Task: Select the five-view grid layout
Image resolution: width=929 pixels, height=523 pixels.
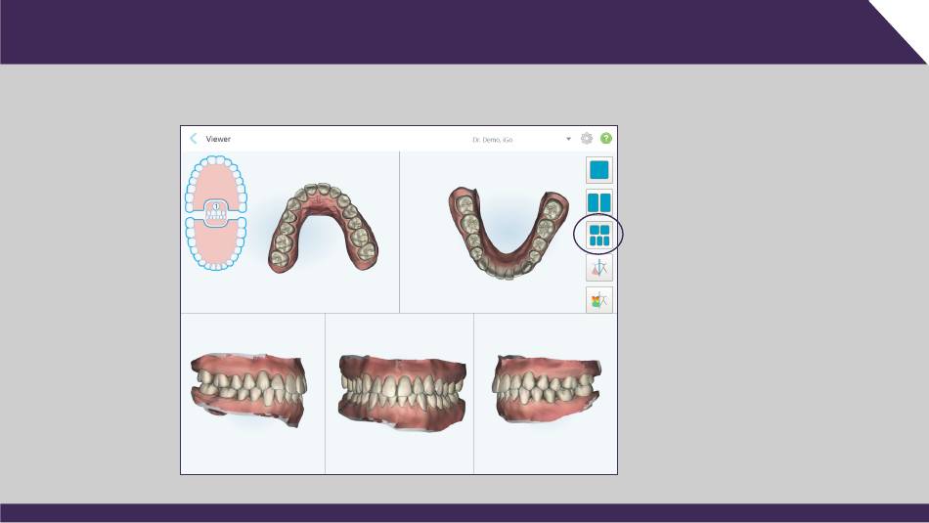Action: point(599,236)
